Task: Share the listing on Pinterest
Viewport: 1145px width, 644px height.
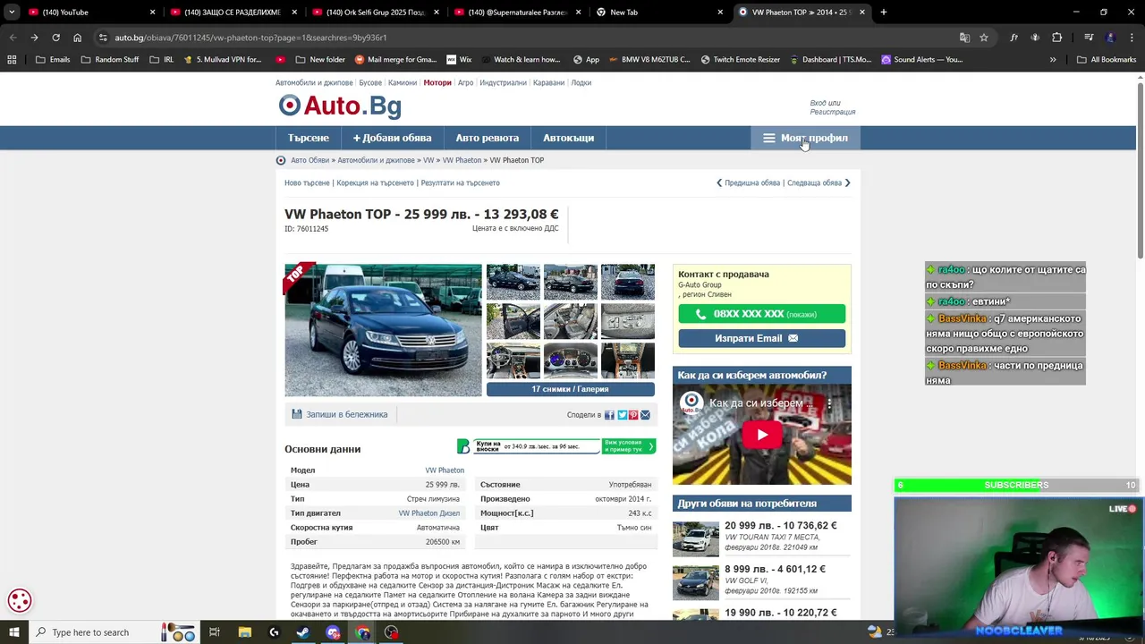Action: click(x=633, y=415)
